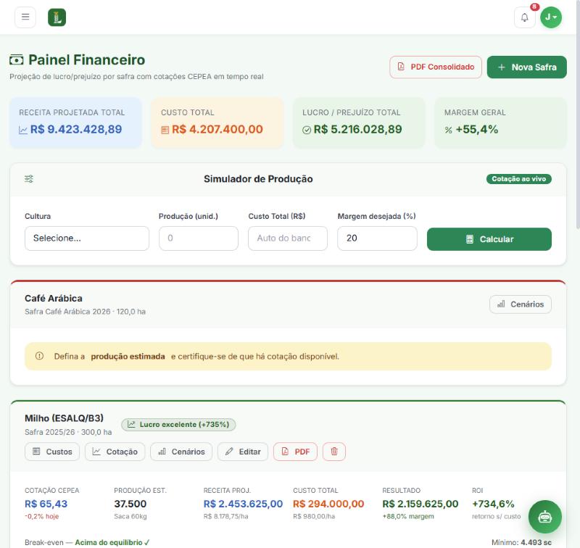Image resolution: width=580 pixels, height=548 pixels.
Task: Click the R$ 65,43 CEPEA quote
Action: click(x=46, y=504)
